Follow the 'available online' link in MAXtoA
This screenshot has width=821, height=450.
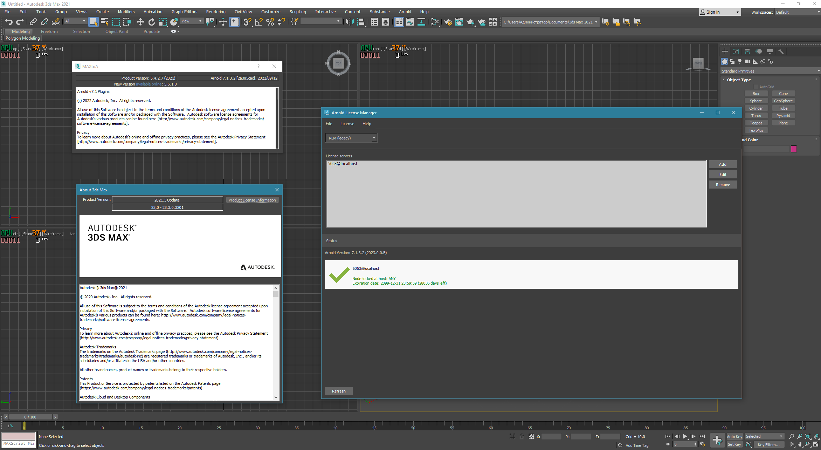pos(149,84)
